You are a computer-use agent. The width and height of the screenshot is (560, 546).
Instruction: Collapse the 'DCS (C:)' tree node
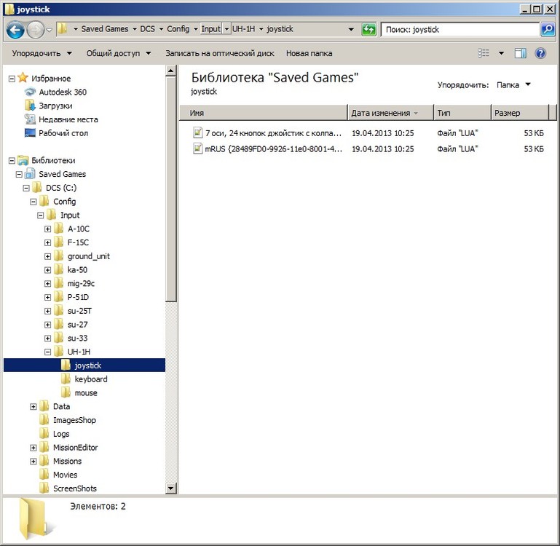pyautogui.click(x=26, y=188)
